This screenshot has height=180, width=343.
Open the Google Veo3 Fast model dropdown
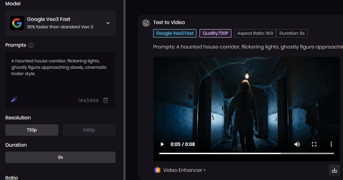tap(60, 23)
